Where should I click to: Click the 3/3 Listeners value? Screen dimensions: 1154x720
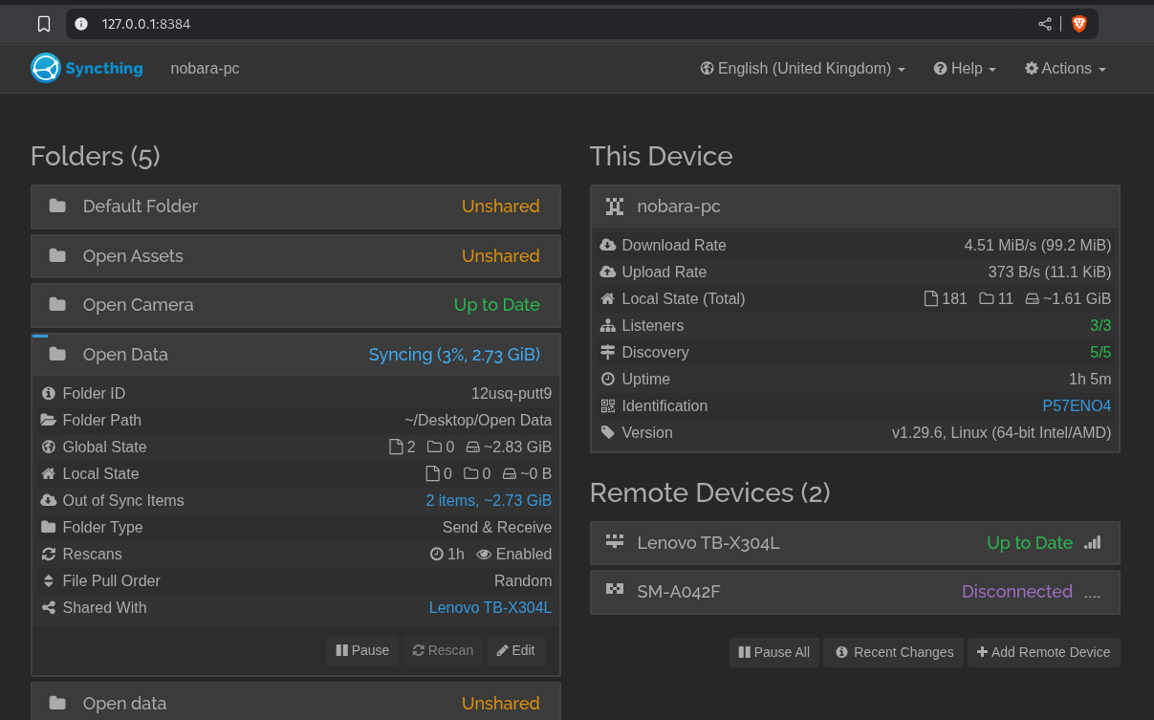coord(1100,325)
